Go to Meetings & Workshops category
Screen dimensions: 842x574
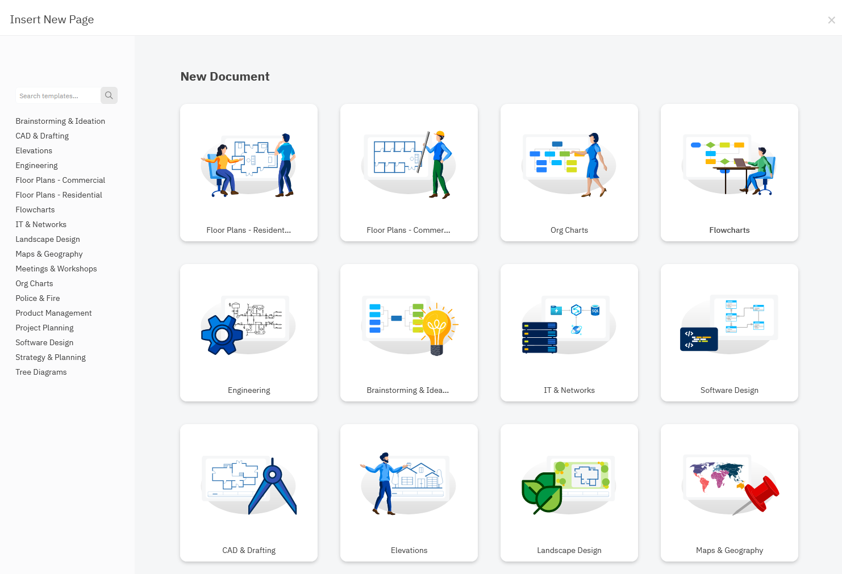(56, 269)
